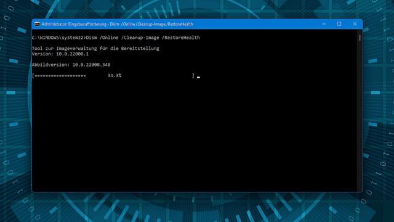Click the blinking cursor after progress bar
The width and height of the screenshot is (394, 222).
[x=198, y=77]
